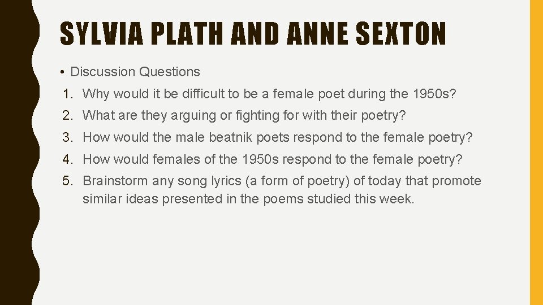The image size is (543, 305).
Task: Click the orange vertical bar on the right edge
Action: pyautogui.click(x=536, y=152)
